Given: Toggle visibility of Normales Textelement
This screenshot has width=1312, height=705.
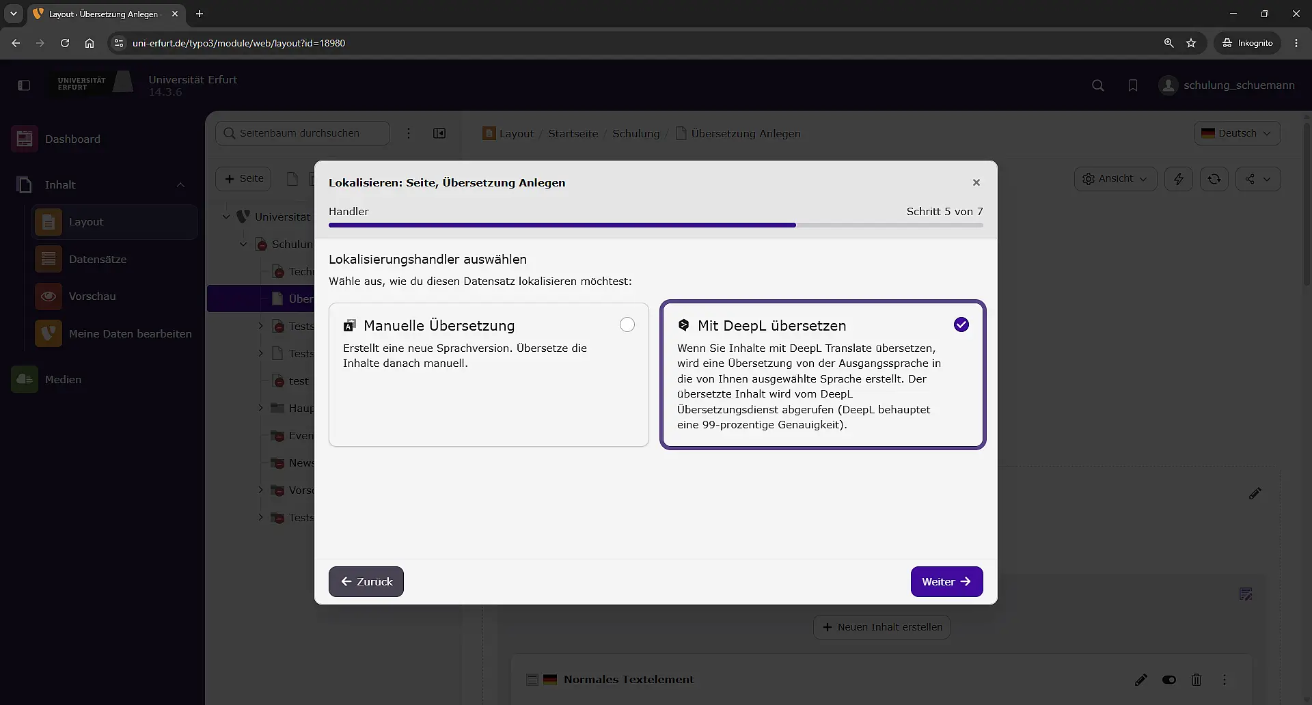Looking at the screenshot, I should tap(1169, 680).
